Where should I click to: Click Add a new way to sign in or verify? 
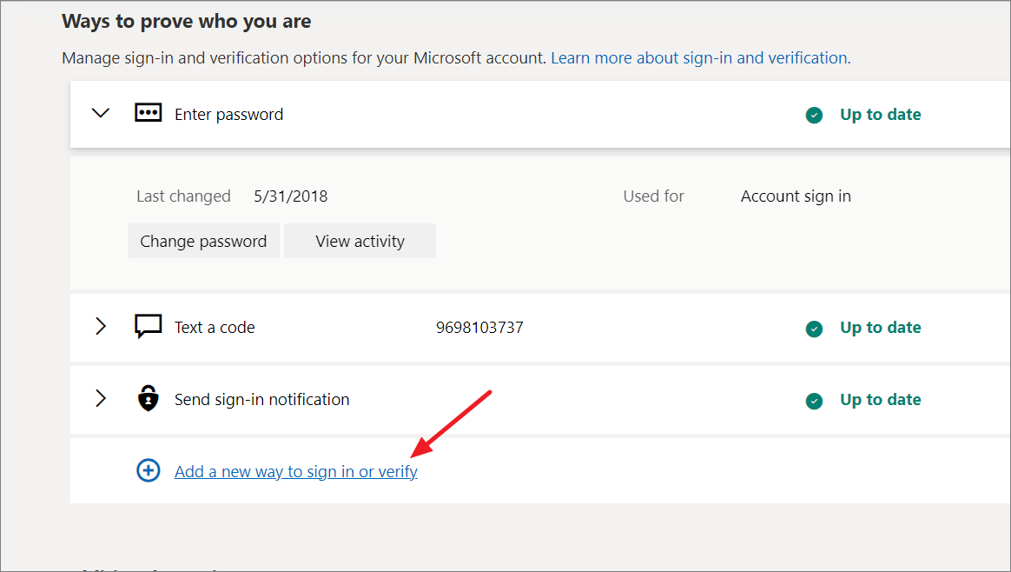[295, 470]
